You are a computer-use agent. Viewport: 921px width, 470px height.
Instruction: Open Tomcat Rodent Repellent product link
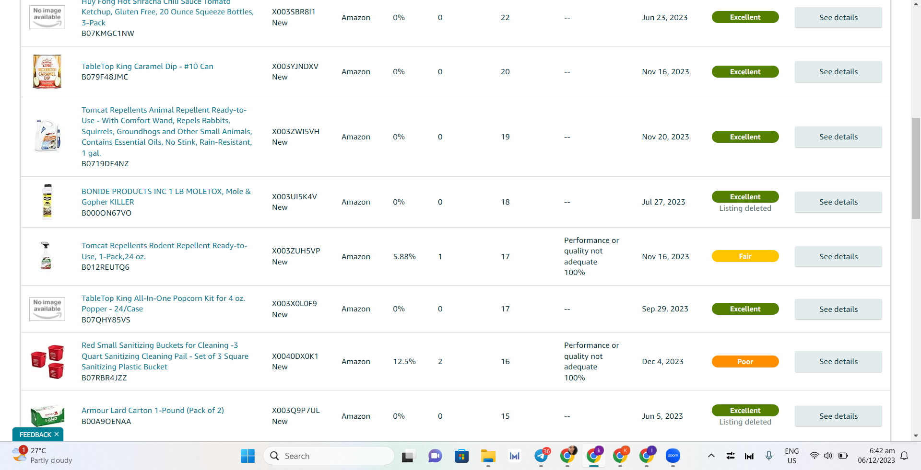click(164, 251)
